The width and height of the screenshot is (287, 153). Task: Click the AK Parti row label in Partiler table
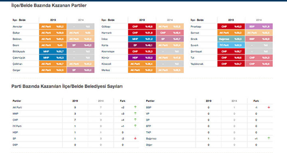(x=17, y=107)
